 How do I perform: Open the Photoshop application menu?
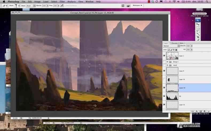coord(13,2)
